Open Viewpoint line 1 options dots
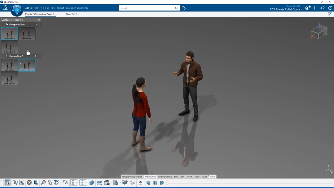Screen dimensions: 334x188 (39, 24)
